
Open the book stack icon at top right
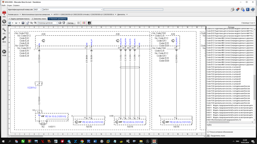click(x=253, y=10)
